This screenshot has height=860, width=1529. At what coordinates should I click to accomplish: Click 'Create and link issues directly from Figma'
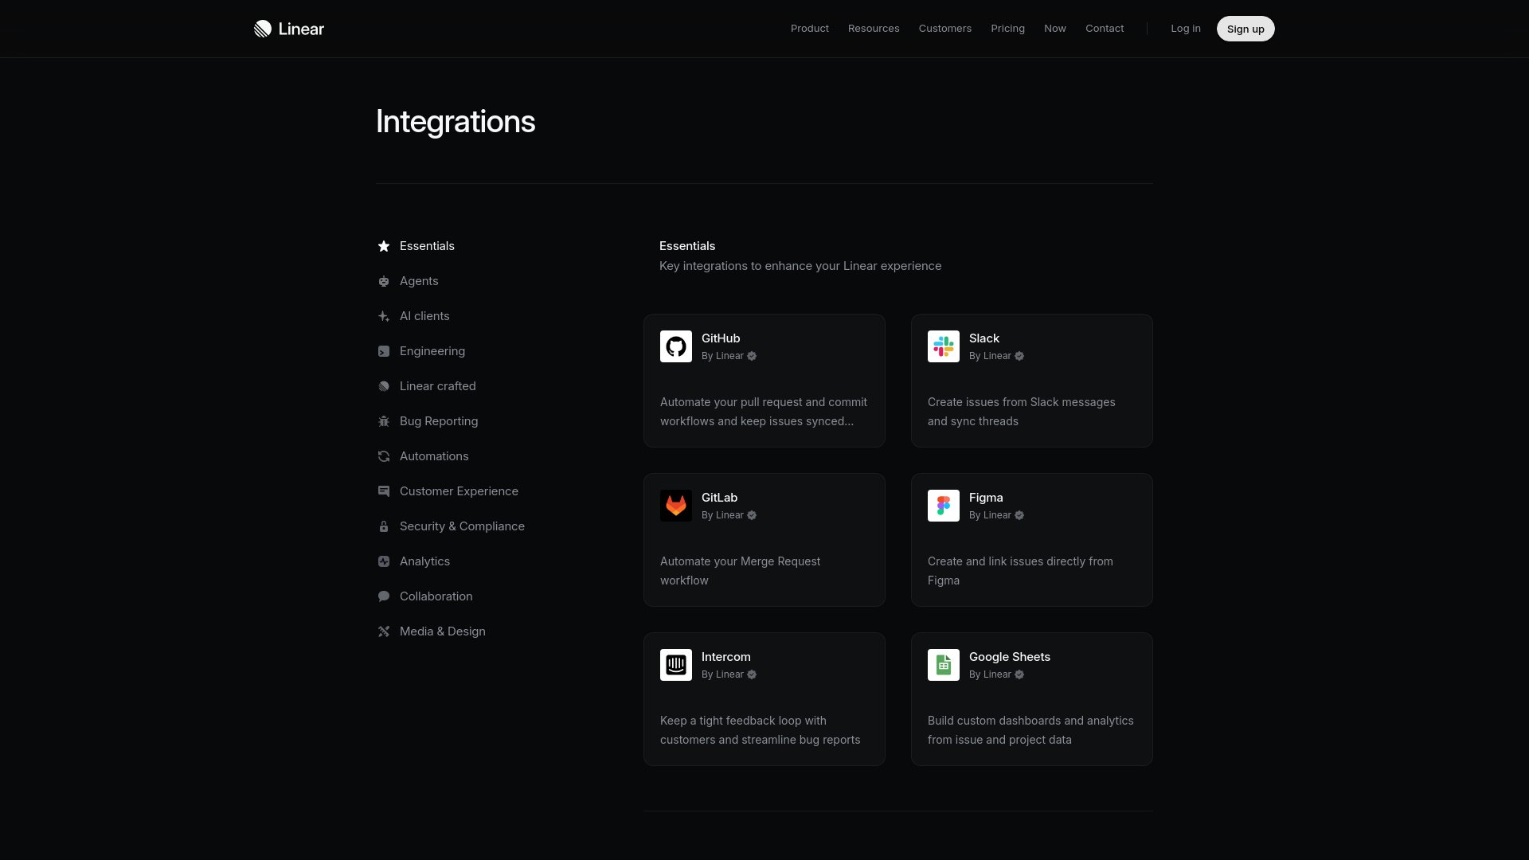pyautogui.click(x=1020, y=571)
